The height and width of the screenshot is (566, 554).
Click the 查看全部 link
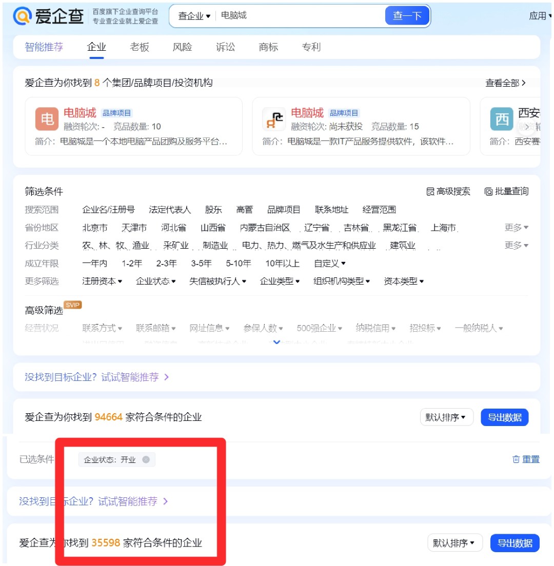coord(505,83)
